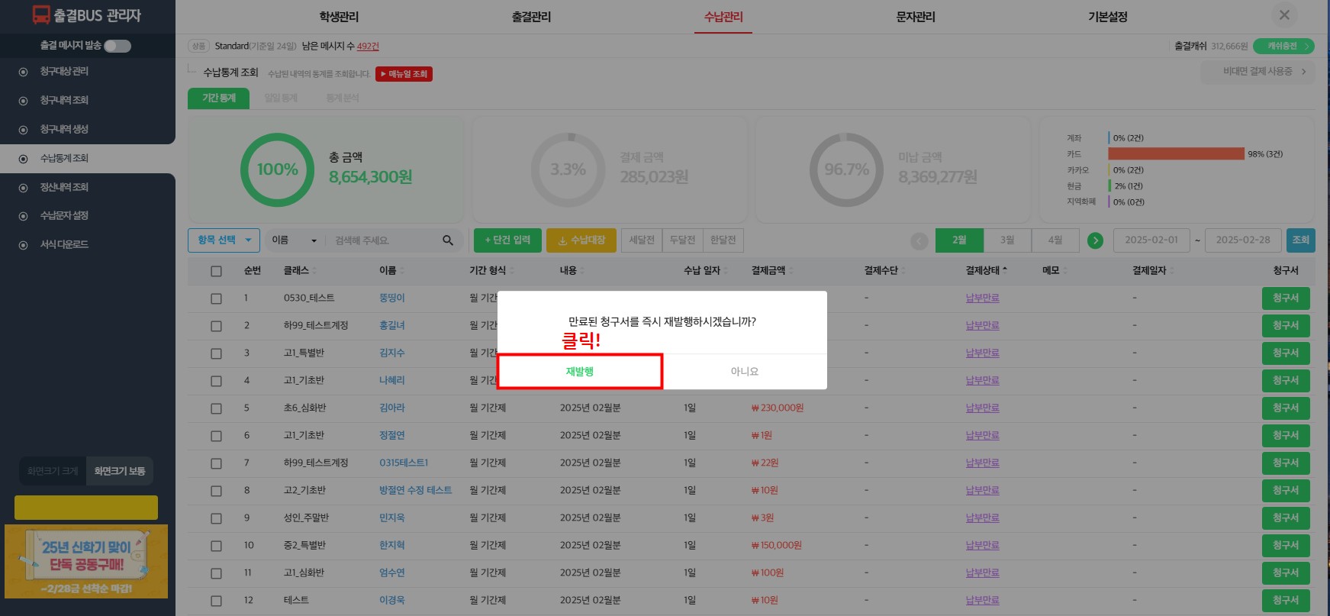Open the 항목 선택 dropdown
Screen dimensions: 1330x616
(224, 240)
